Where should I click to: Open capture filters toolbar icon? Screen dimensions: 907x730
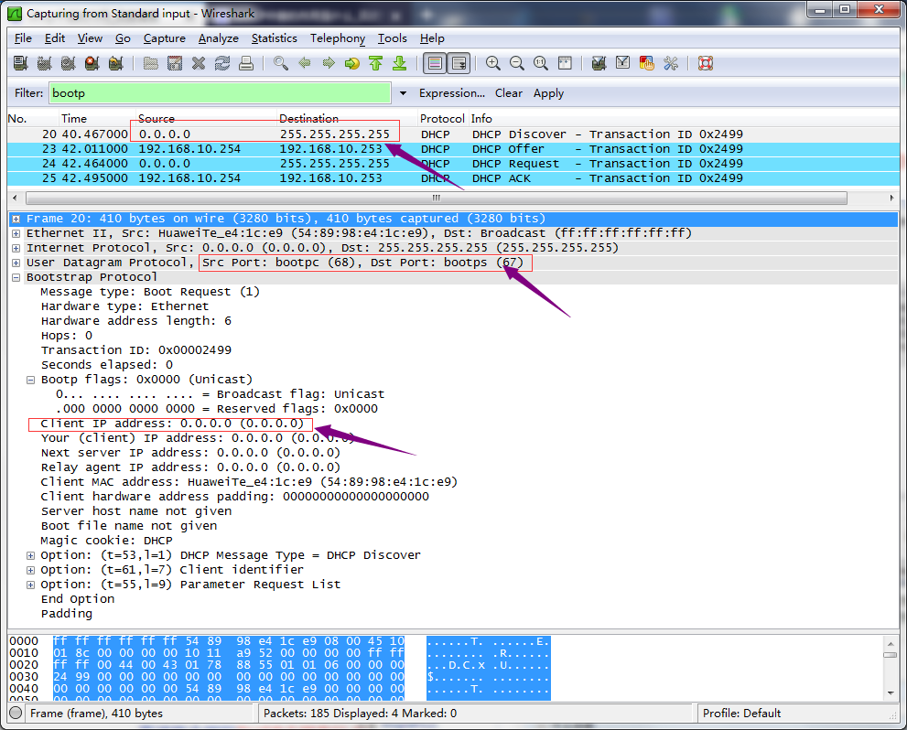(x=599, y=63)
